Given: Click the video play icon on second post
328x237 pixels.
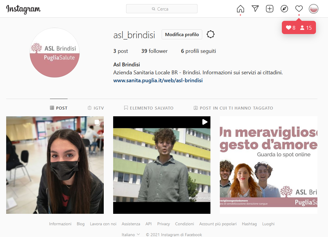Looking at the screenshot, I should pyautogui.click(x=205, y=122).
